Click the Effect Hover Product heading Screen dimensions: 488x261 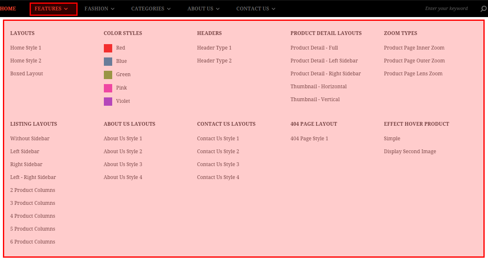coord(416,124)
